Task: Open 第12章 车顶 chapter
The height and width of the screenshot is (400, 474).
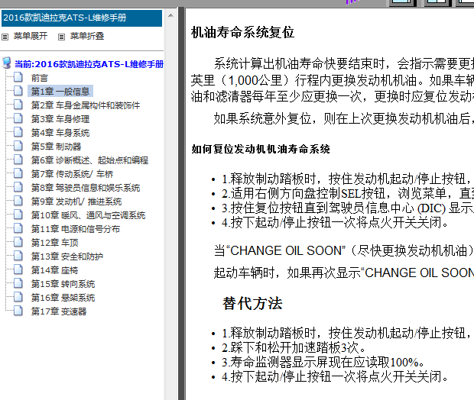Action: click(55, 243)
